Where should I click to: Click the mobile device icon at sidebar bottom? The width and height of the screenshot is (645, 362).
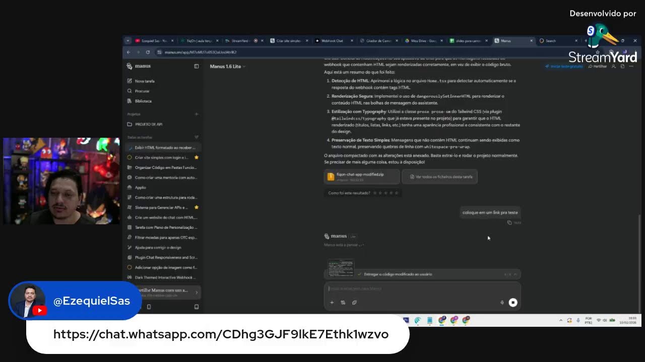pyautogui.click(x=149, y=307)
